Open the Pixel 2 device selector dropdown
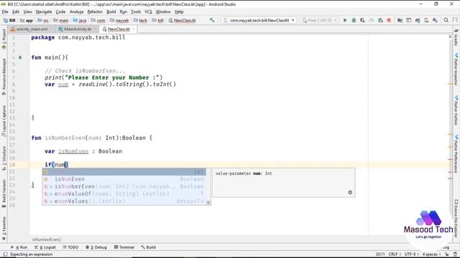 coord(319,20)
